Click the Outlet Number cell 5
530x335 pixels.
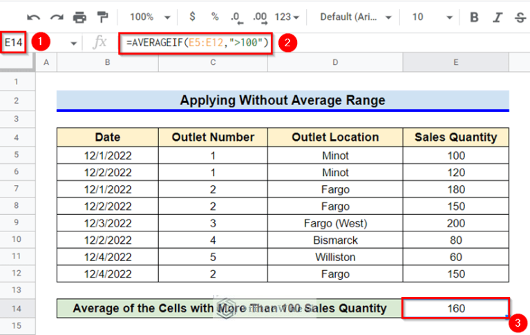[213, 257]
